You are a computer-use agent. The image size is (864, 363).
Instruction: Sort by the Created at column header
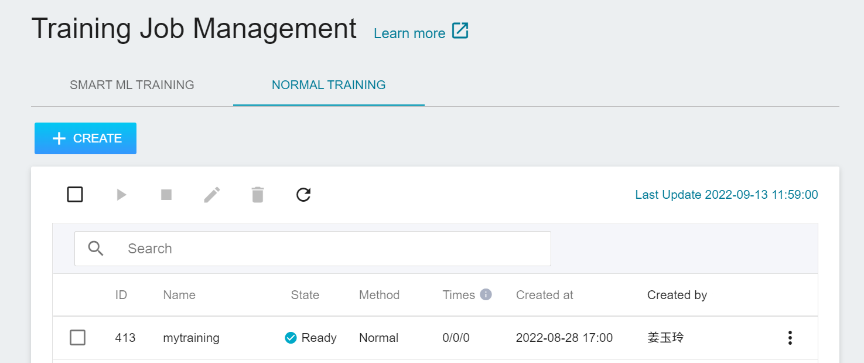[x=545, y=295]
